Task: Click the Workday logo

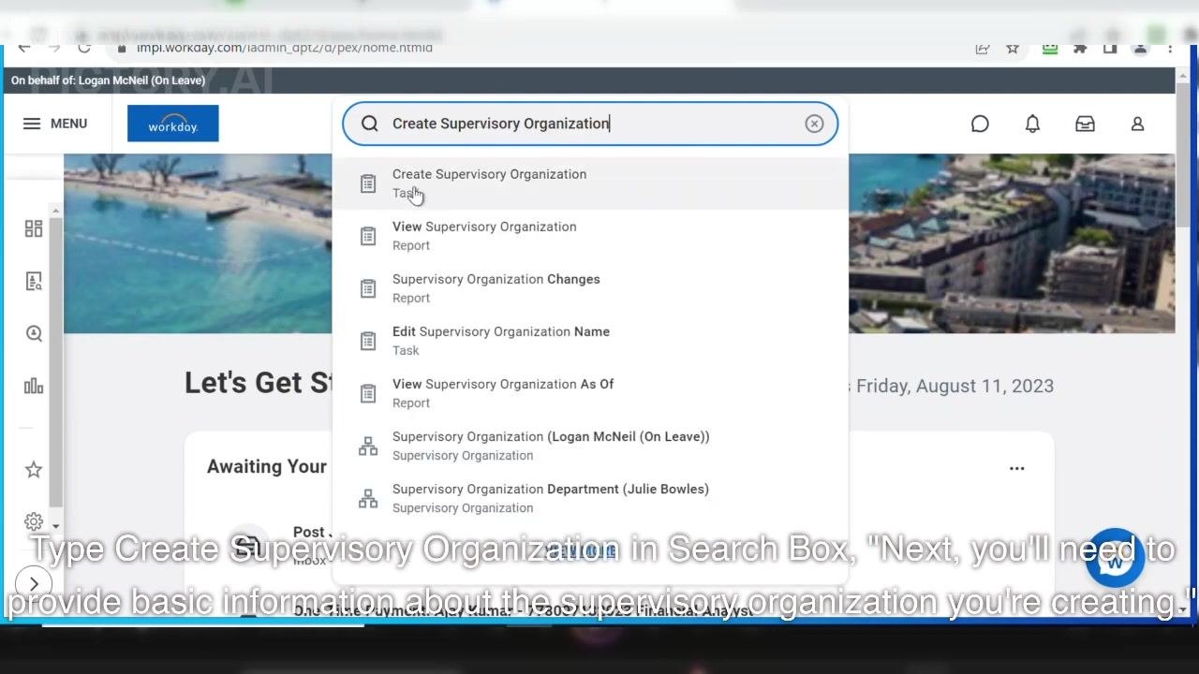Action: (x=173, y=124)
